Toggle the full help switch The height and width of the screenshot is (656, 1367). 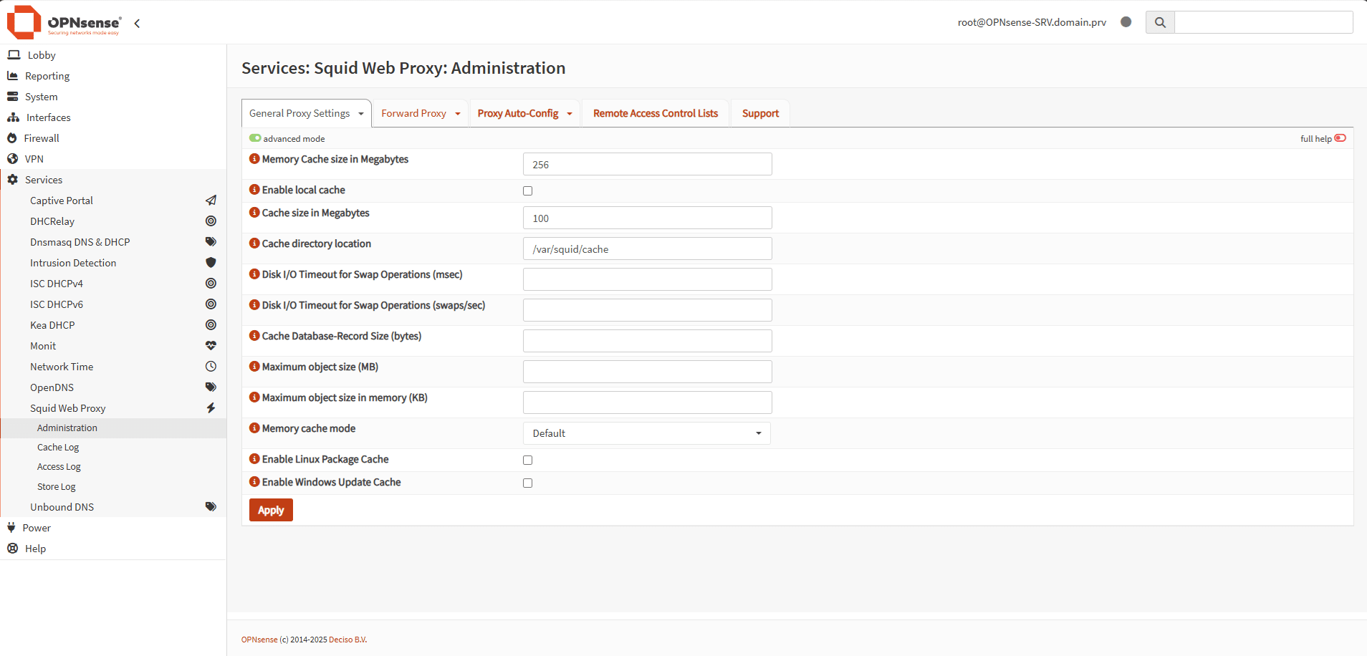[x=1340, y=138]
